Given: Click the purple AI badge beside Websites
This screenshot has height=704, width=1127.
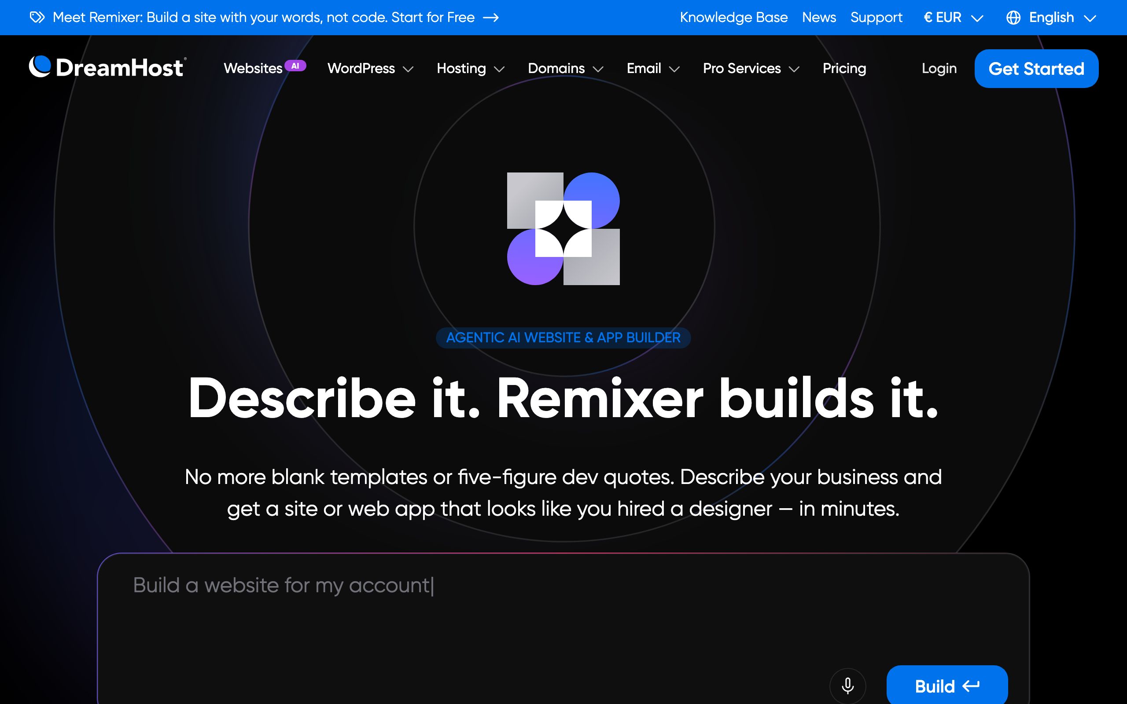Looking at the screenshot, I should point(295,66).
